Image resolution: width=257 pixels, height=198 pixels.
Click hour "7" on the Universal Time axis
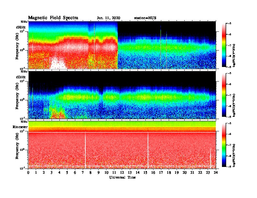pyautogui.click(x=83, y=173)
